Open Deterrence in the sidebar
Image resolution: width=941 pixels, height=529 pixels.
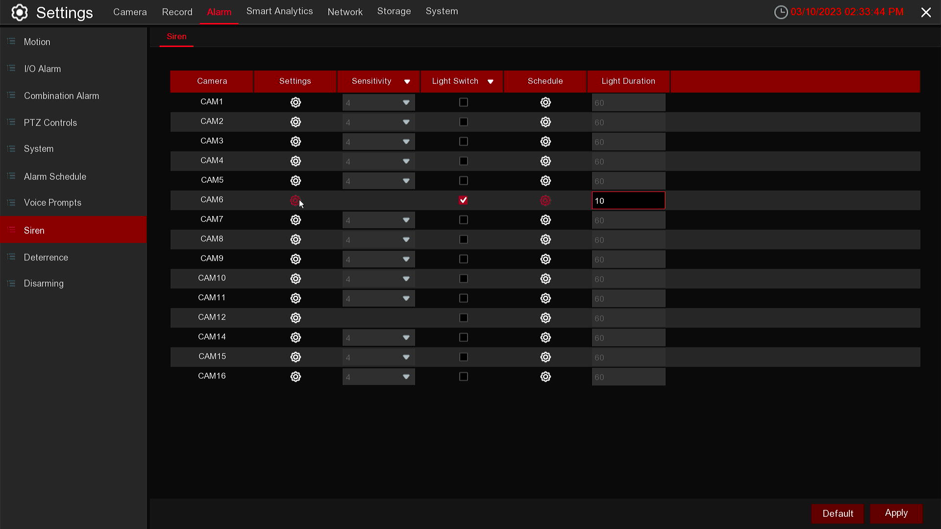[46, 257]
